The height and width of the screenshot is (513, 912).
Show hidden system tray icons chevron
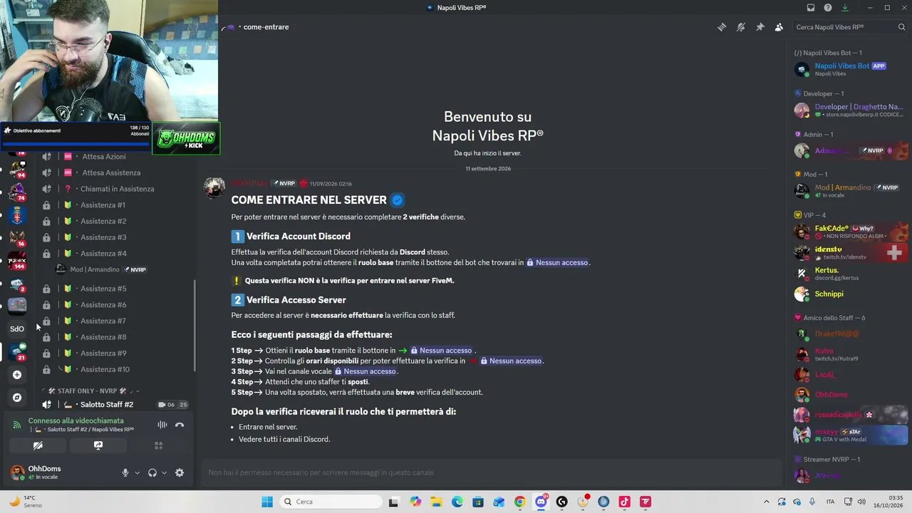(x=767, y=502)
